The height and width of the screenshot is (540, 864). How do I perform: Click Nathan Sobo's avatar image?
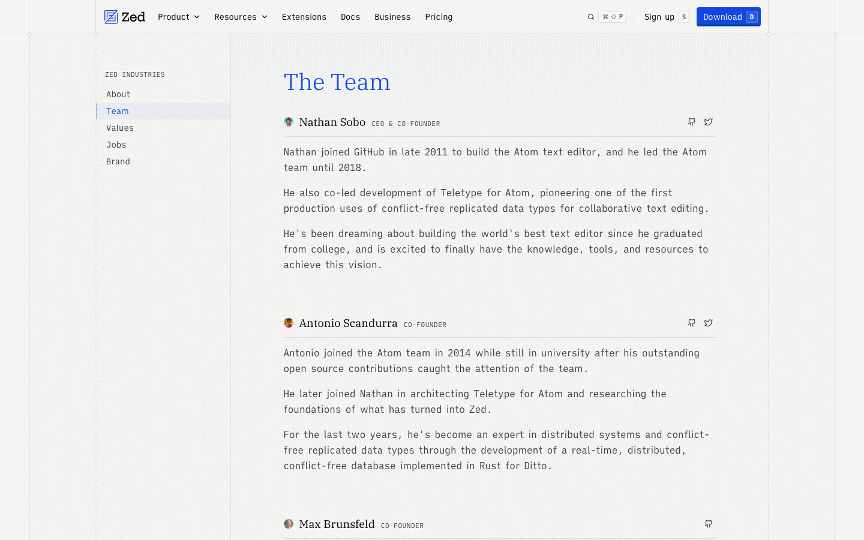[289, 122]
